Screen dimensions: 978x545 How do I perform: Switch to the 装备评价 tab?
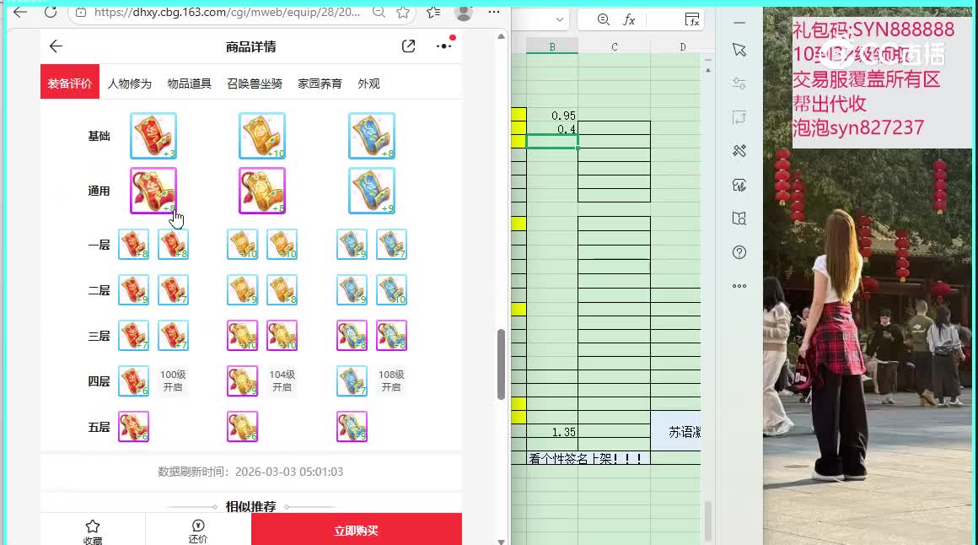70,82
